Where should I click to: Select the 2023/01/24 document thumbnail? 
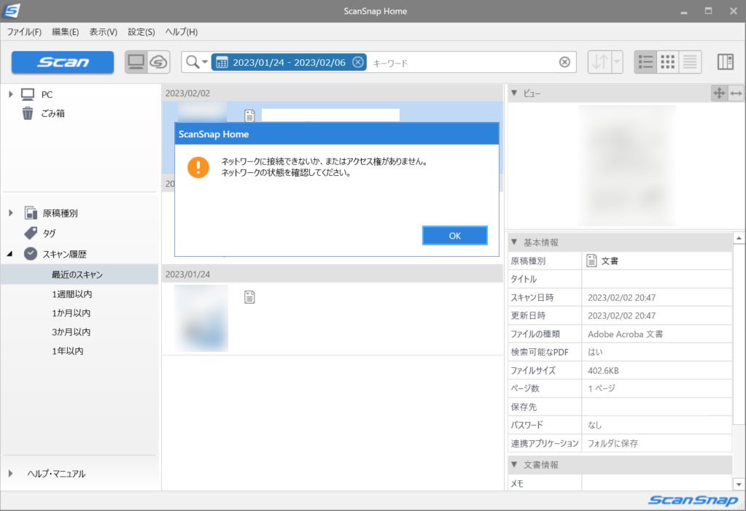pyautogui.click(x=201, y=318)
